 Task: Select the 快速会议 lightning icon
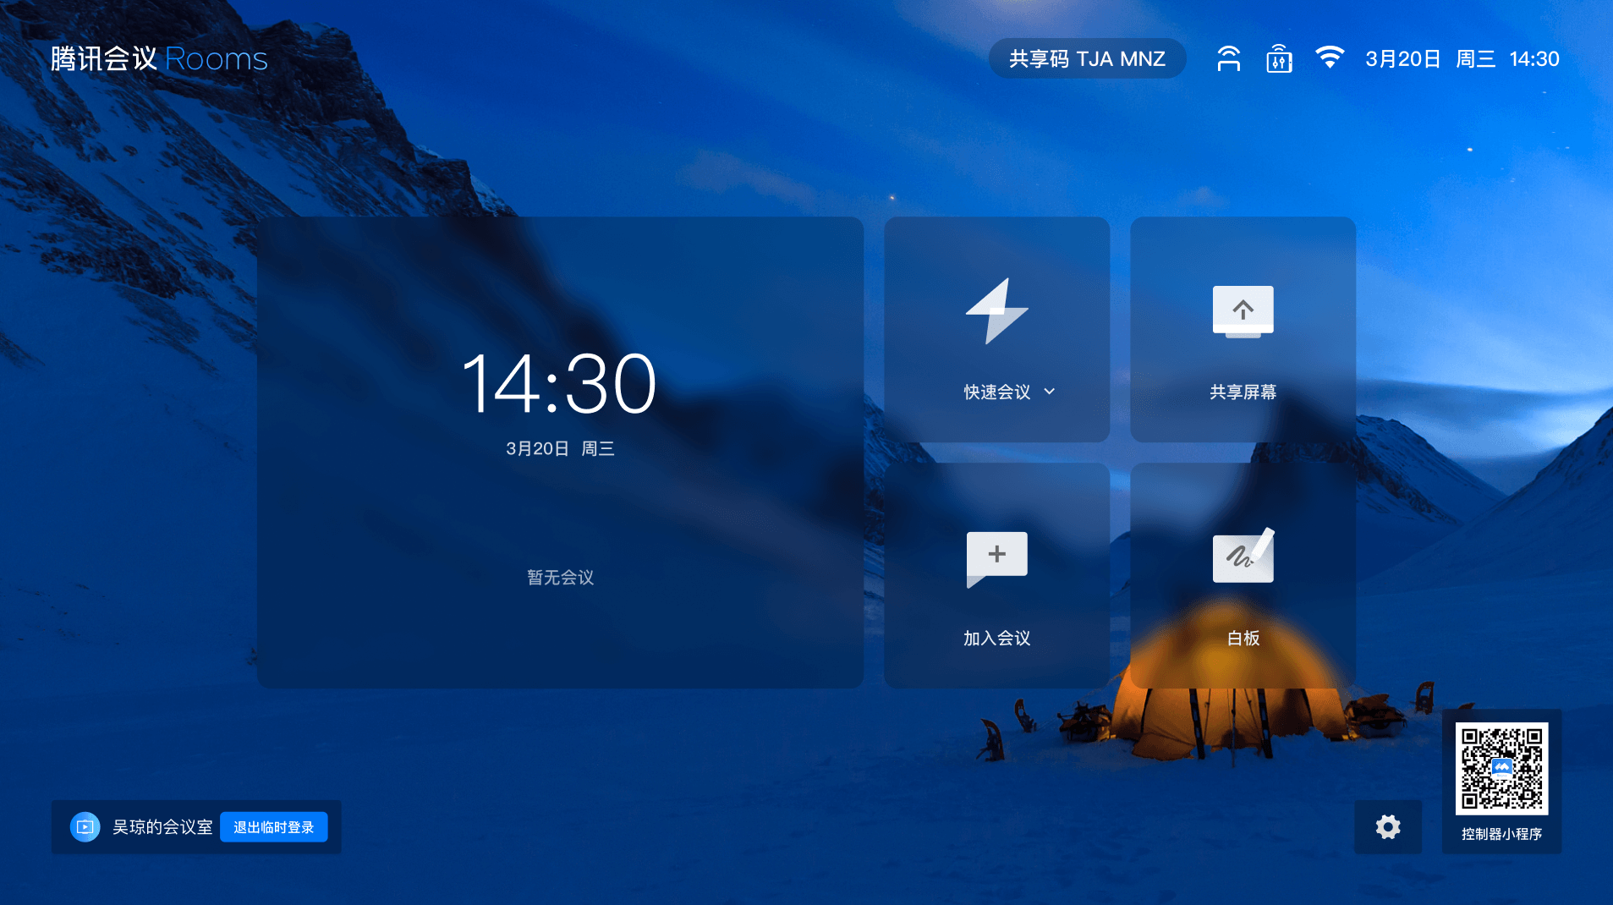(x=996, y=311)
